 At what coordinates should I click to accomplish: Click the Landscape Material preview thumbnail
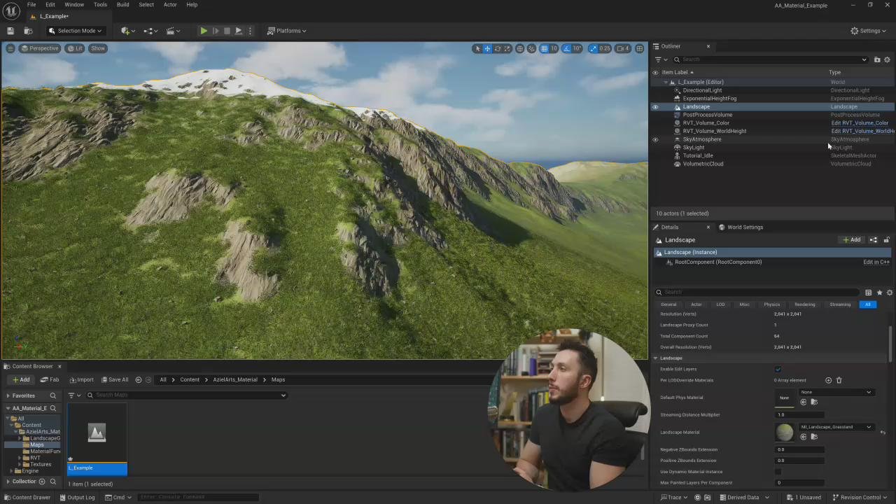[x=785, y=433]
